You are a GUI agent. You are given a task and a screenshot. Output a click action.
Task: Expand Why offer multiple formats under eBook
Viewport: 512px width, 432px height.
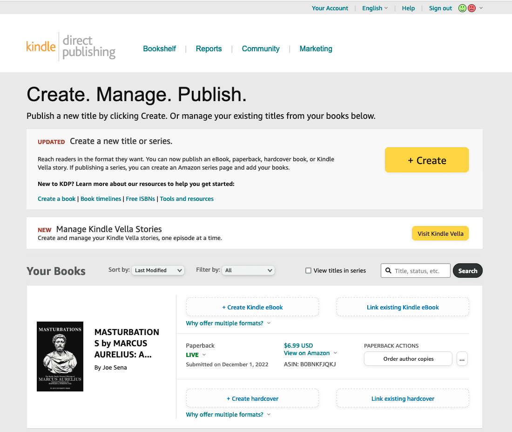pos(228,323)
